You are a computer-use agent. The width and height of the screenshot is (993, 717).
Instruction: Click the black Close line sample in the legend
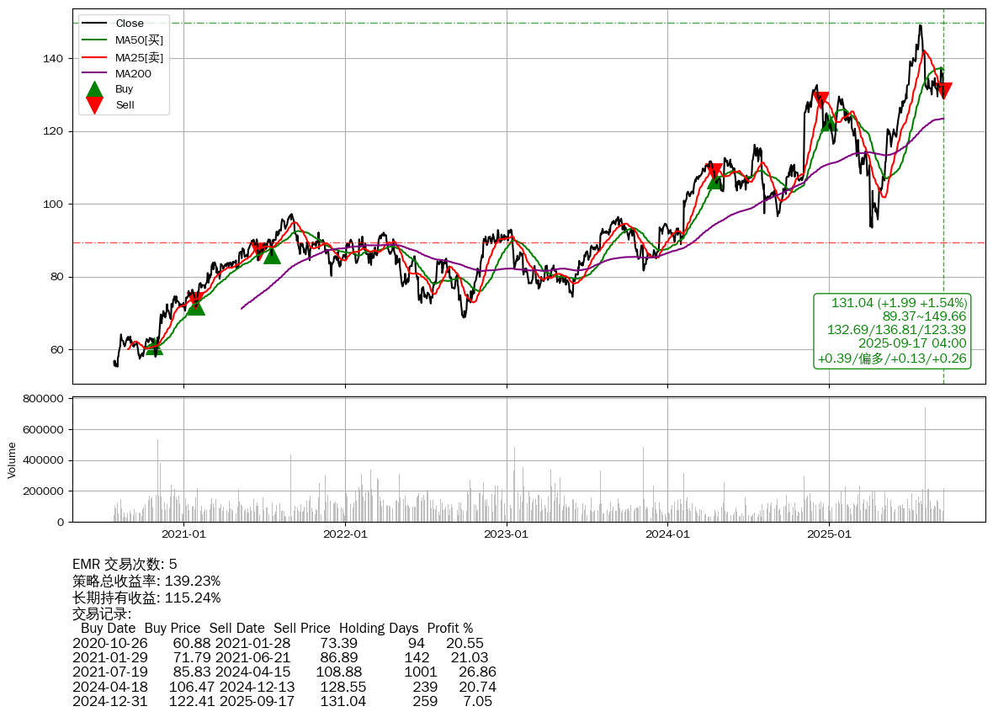[95, 24]
